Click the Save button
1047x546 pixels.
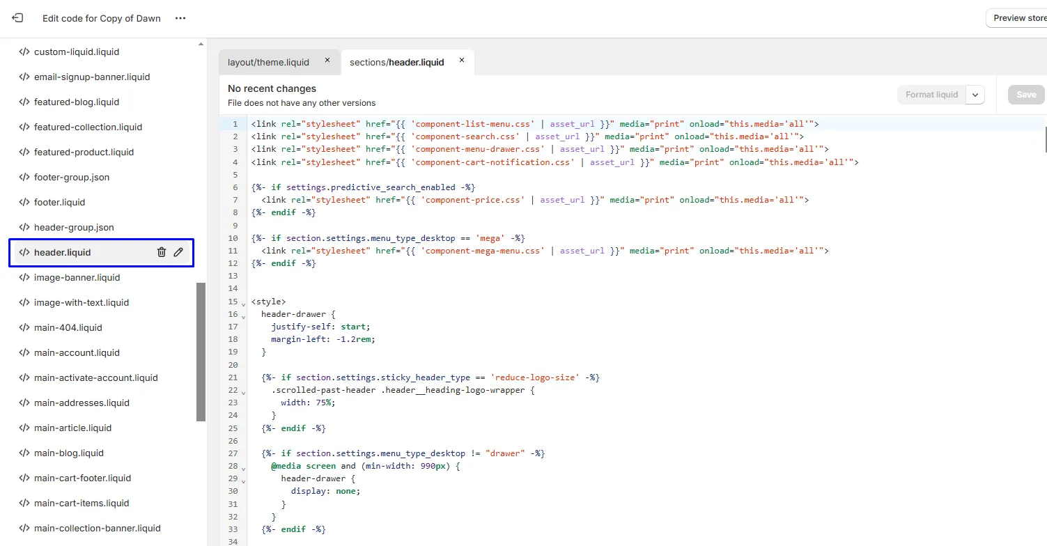pyautogui.click(x=1026, y=95)
